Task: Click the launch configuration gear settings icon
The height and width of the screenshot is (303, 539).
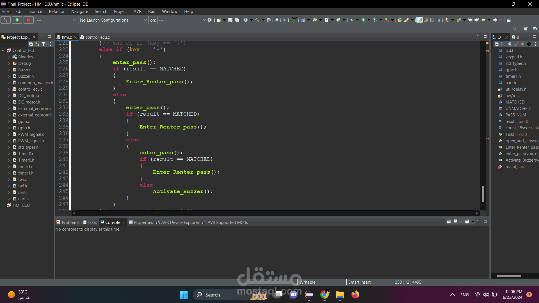Action: (210, 20)
